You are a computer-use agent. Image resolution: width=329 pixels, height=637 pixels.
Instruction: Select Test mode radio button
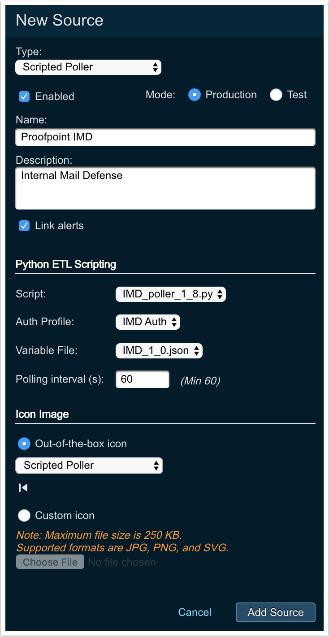click(x=276, y=95)
